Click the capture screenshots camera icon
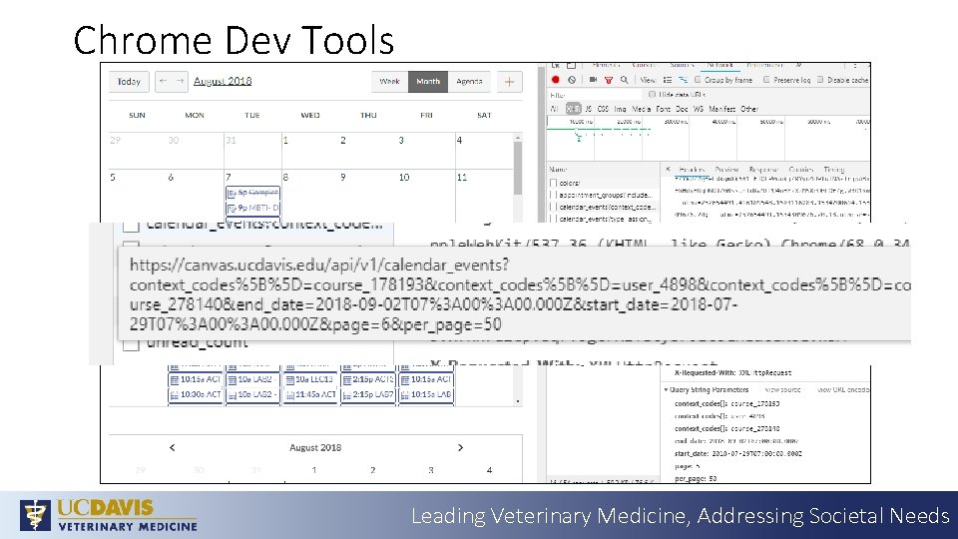958x539 pixels. coord(593,80)
